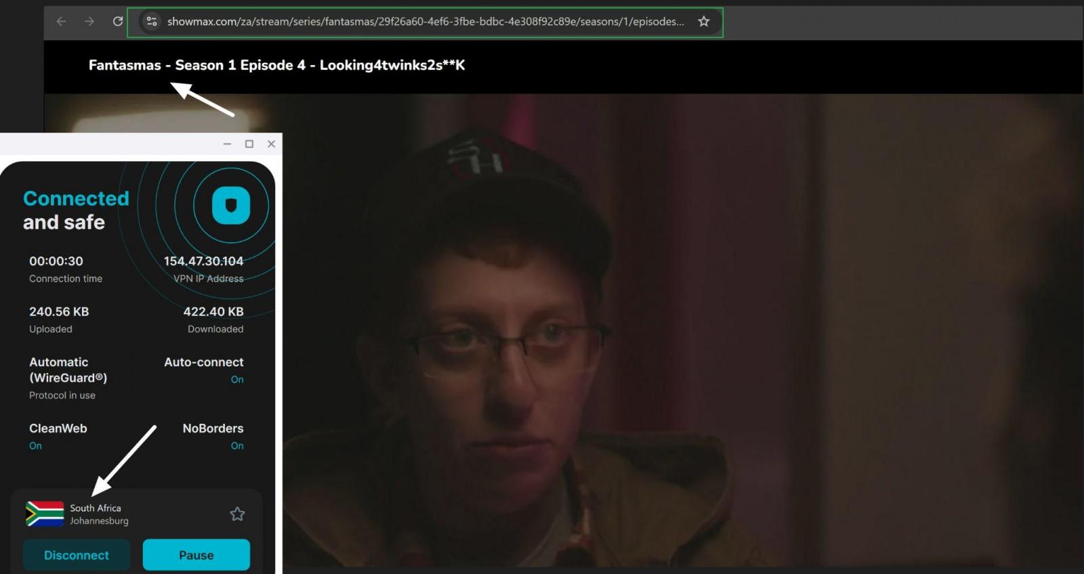Click the South Africa flag icon
Viewport: 1084px width, 574px height.
pyautogui.click(x=45, y=514)
